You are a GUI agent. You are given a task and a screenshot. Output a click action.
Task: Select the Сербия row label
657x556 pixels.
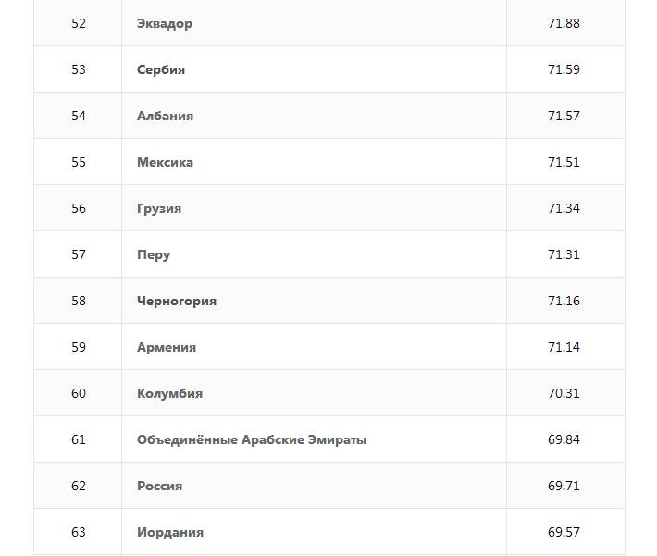[x=161, y=69]
